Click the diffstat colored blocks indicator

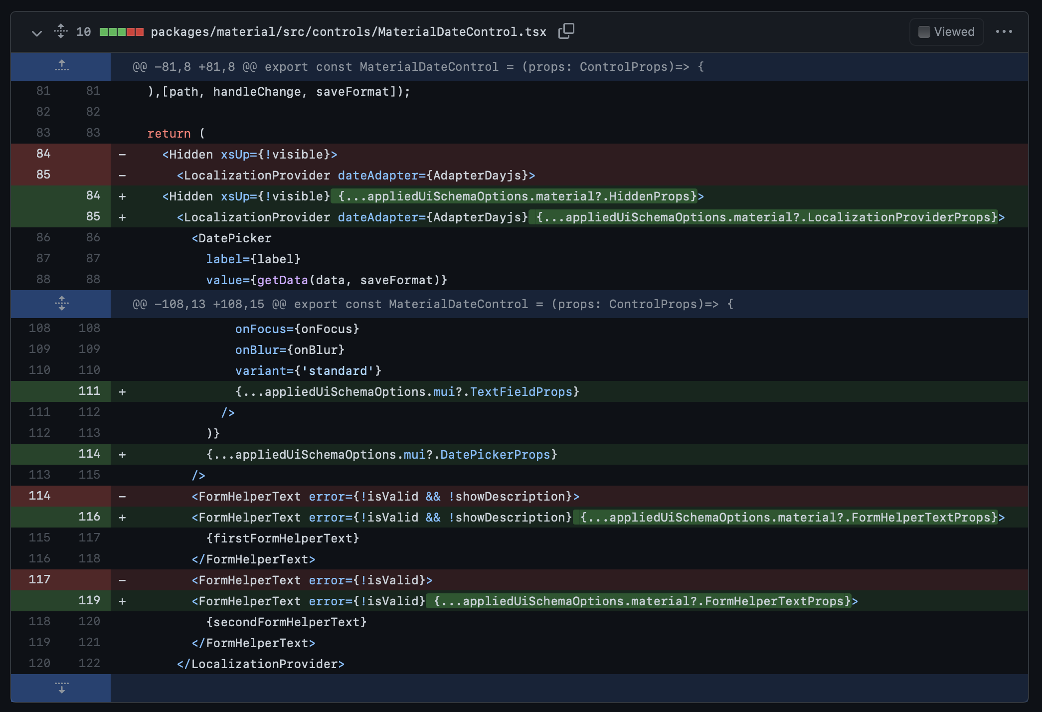(x=122, y=32)
